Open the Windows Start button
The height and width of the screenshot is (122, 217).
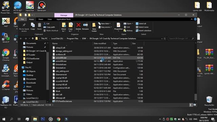click(4, 119)
